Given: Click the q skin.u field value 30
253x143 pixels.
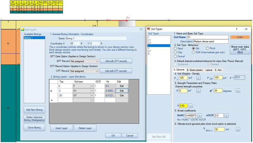Looking at the screenshot, I should point(219,129).
